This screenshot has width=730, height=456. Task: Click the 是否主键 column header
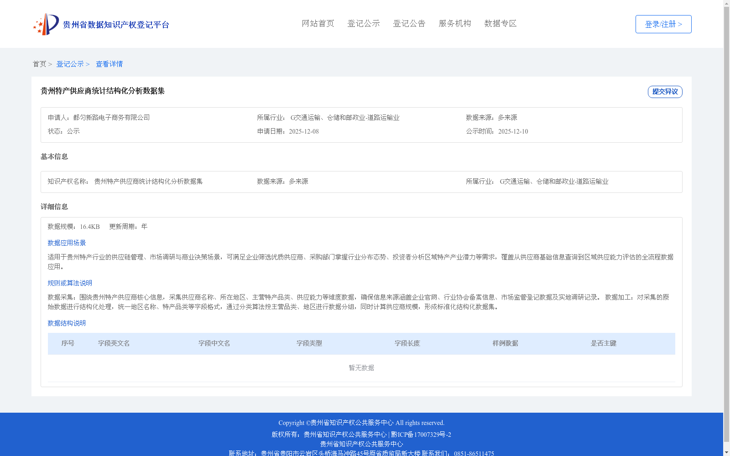point(604,343)
